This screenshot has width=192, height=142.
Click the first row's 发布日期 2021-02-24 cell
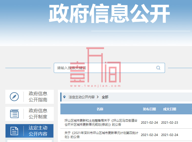tap(149, 123)
